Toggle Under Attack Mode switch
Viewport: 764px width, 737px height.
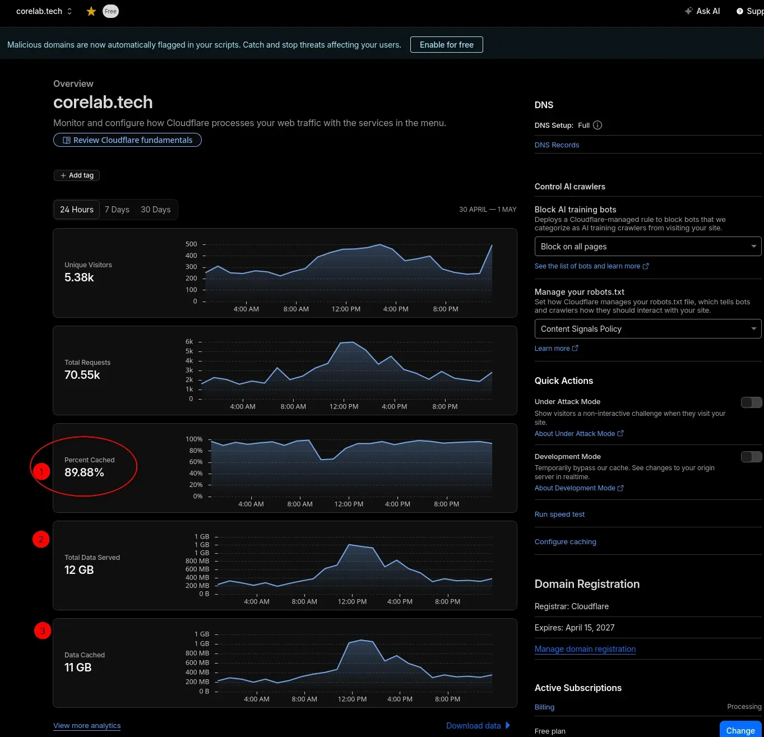coord(751,402)
